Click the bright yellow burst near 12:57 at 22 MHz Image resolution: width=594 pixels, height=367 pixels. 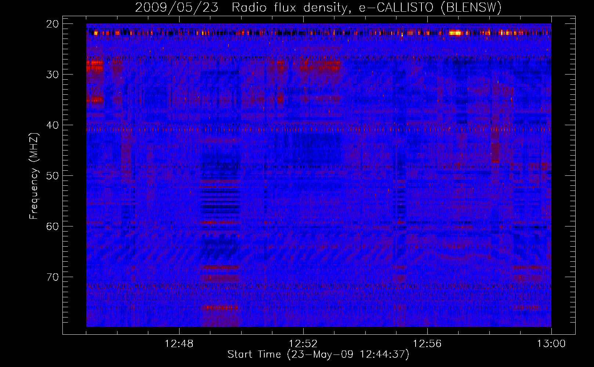coord(455,33)
